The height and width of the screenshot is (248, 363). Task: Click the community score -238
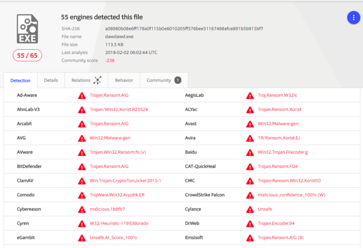click(x=110, y=60)
